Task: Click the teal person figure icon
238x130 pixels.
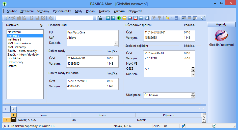Action: (113, 18)
